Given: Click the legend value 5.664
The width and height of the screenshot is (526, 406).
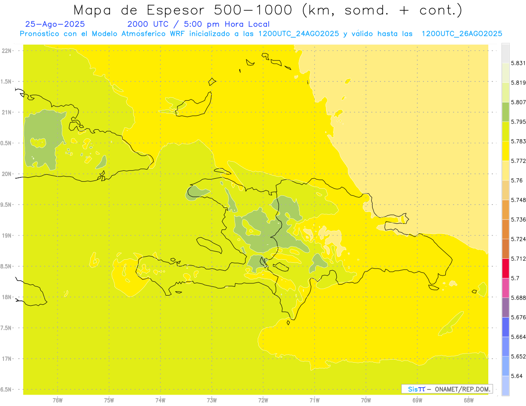Looking at the screenshot, I should pos(518,337).
